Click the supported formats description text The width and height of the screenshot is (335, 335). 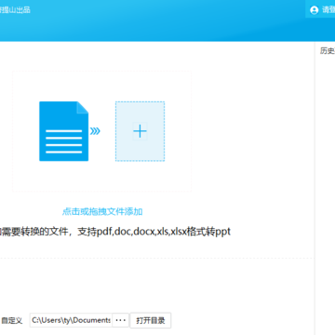click(114, 232)
